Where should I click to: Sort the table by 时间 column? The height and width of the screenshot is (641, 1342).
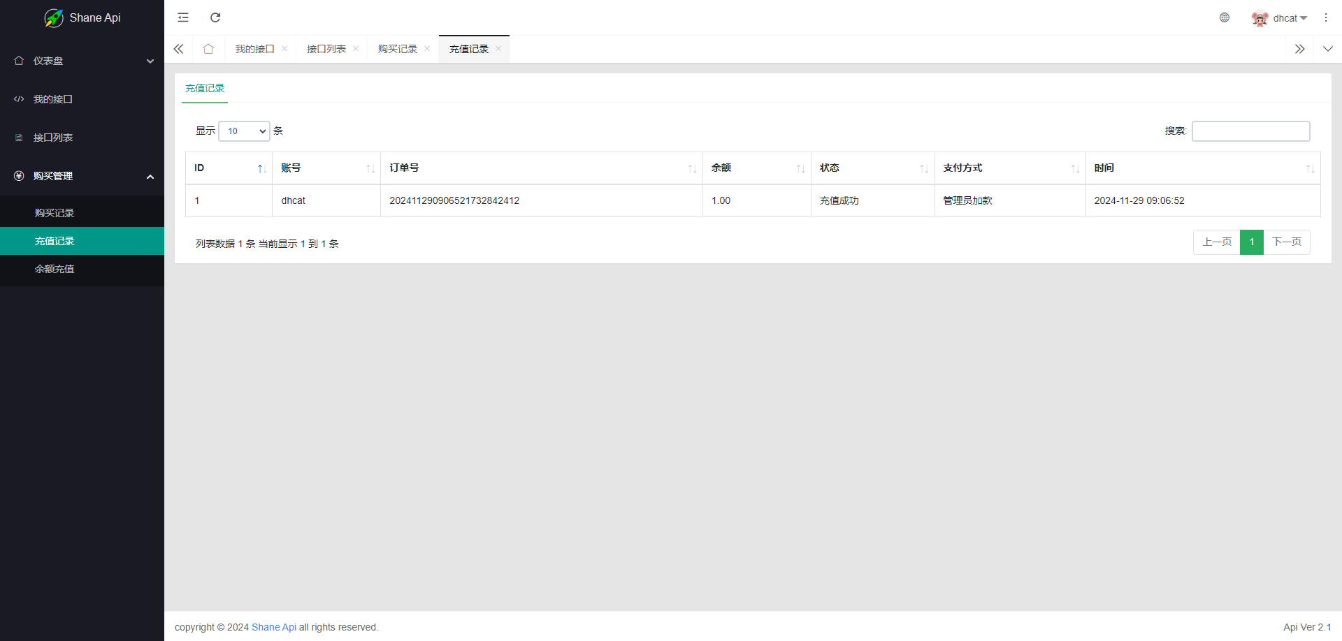pos(1202,168)
